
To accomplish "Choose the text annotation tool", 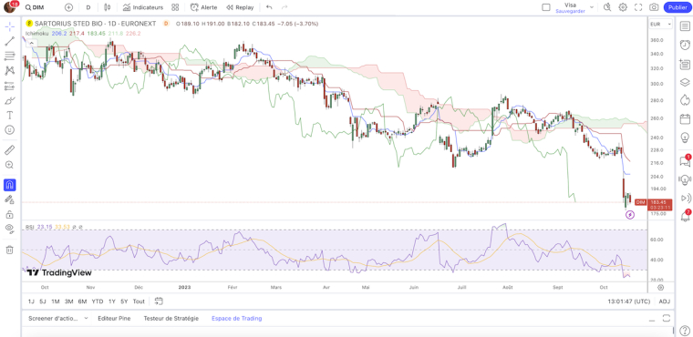I will coord(10,116).
